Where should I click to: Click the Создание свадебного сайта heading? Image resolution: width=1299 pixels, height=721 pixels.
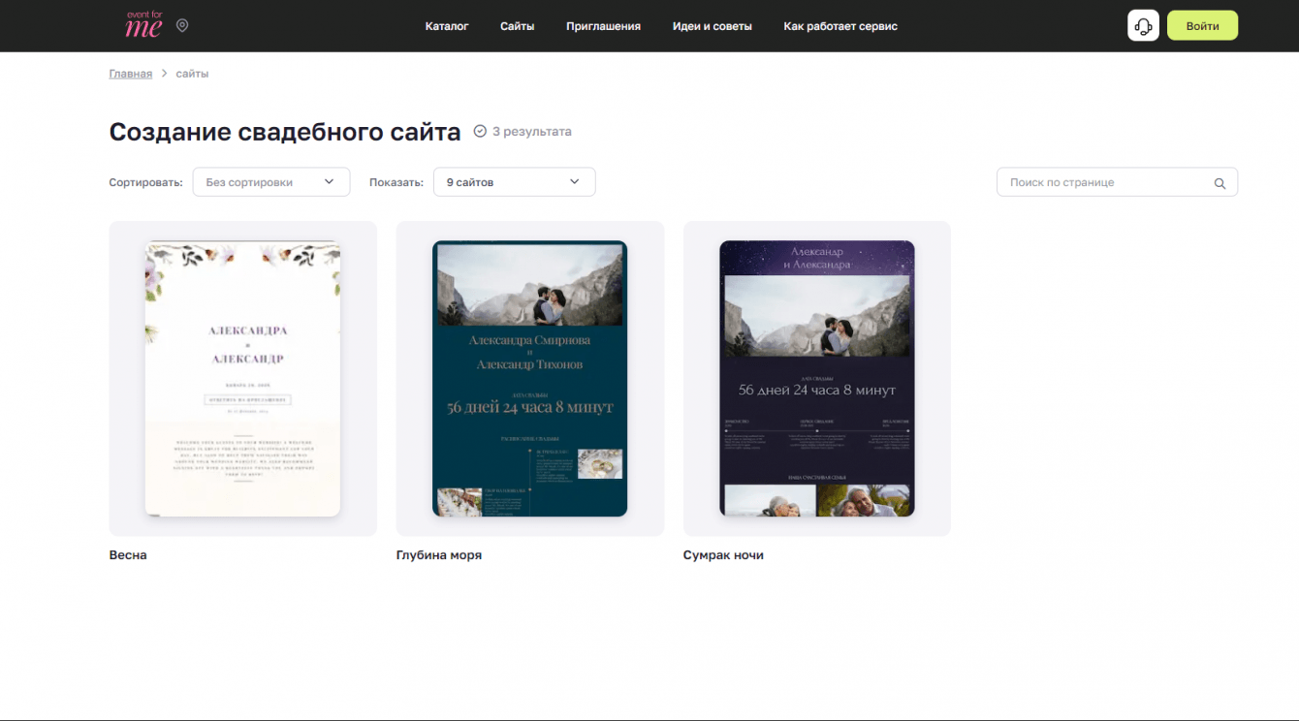point(285,132)
